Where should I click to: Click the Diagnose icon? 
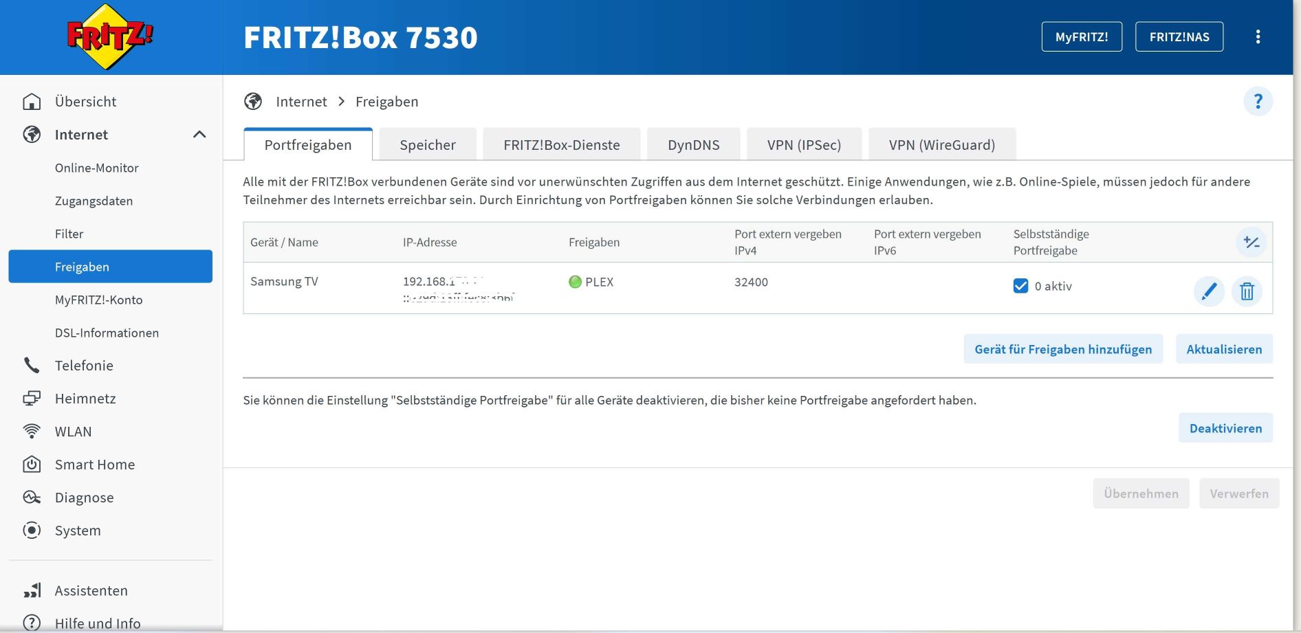click(32, 498)
